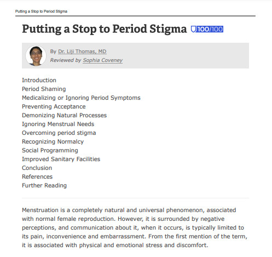
Task: Select the Conclusion contents link
Action: pos(37,168)
